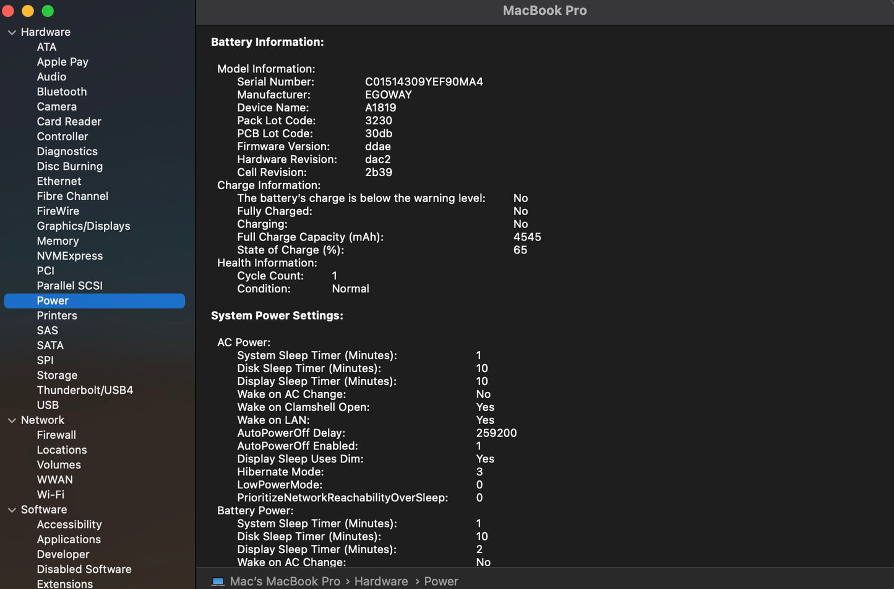Select the Memory sidebar item
Viewport: 894px width, 589px height.
[58, 241]
